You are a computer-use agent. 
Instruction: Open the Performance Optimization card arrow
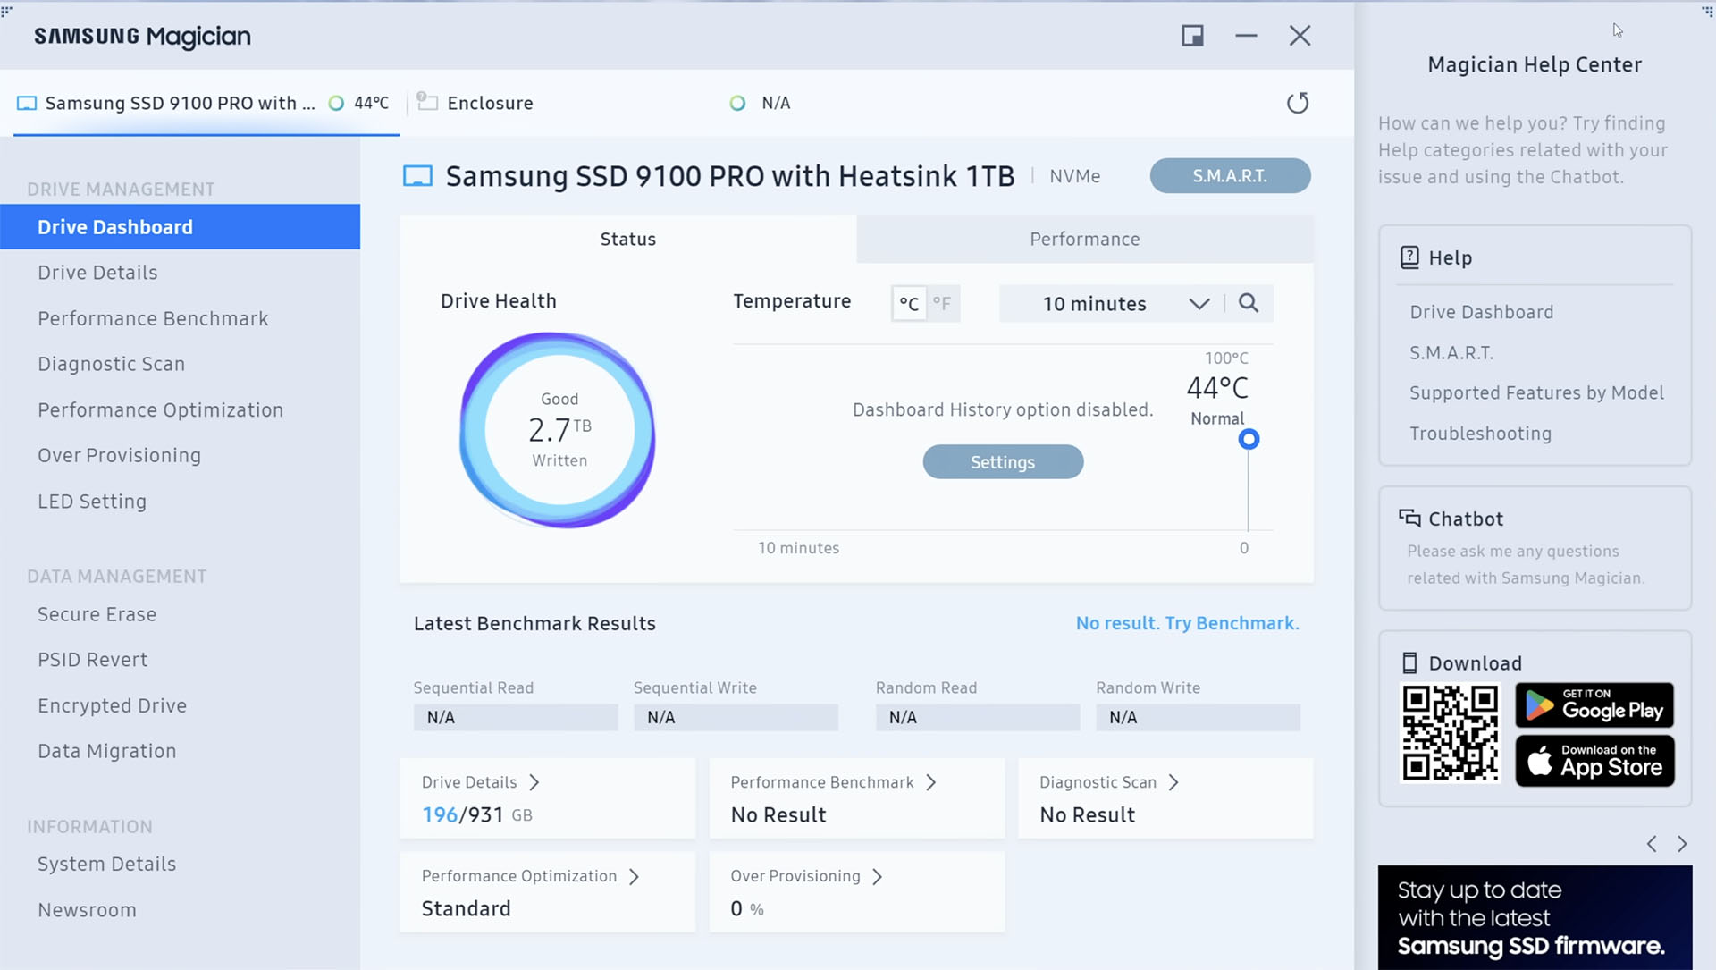634,876
